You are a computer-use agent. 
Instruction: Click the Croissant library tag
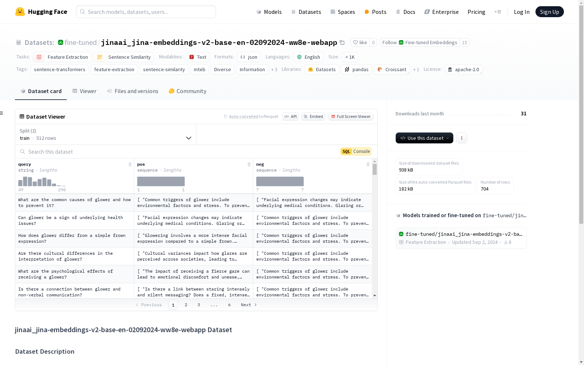392,69
